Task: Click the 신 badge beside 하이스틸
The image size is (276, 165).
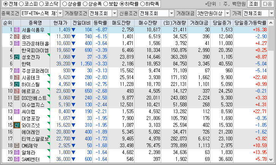Action: click(x=17, y=84)
